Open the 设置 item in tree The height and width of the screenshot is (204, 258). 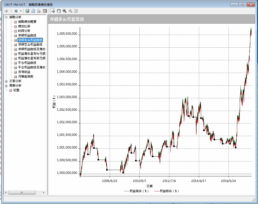coord(16,90)
